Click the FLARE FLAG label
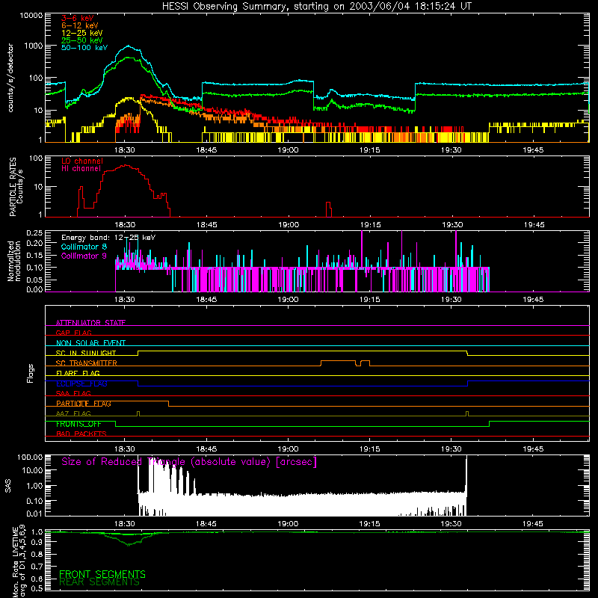The height and width of the screenshot is (598, 598). [x=78, y=373]
